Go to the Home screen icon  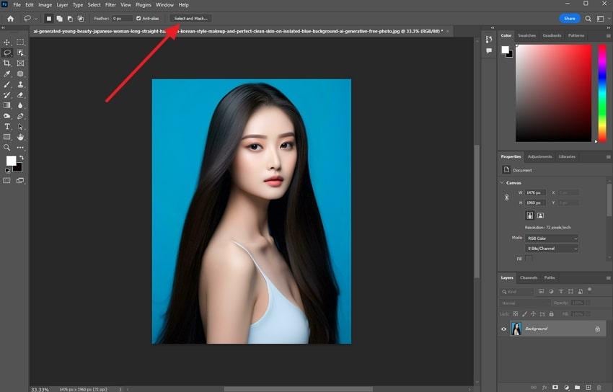click(11, 18)
